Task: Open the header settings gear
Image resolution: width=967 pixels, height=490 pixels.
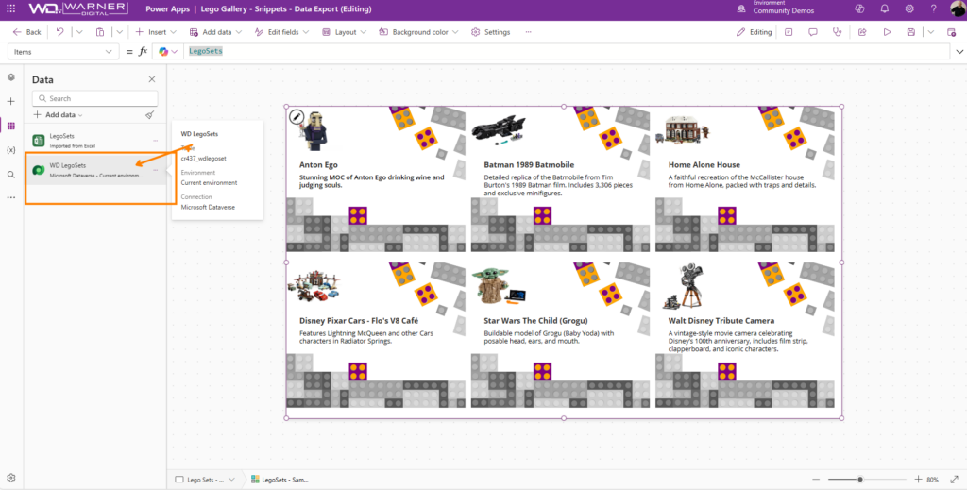Action: coord(909,9)
